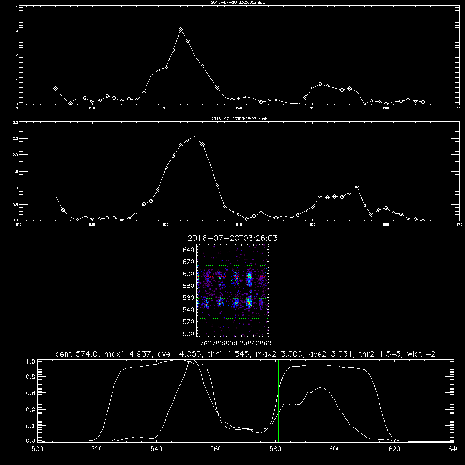Image resolution: width=465 pixels, height=465 pixels.
Task: Click the 600 label on bottom profile x-axis
Action: point(335,449)
